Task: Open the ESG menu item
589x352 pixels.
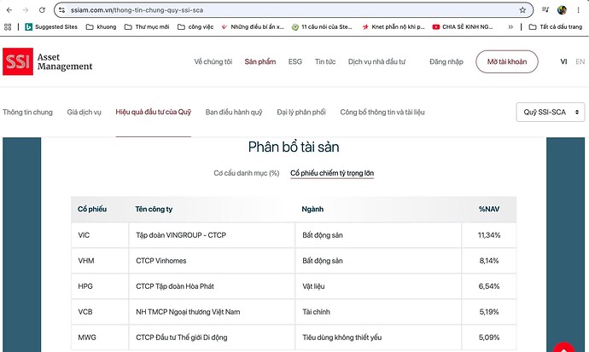Action: coord(295,61)
